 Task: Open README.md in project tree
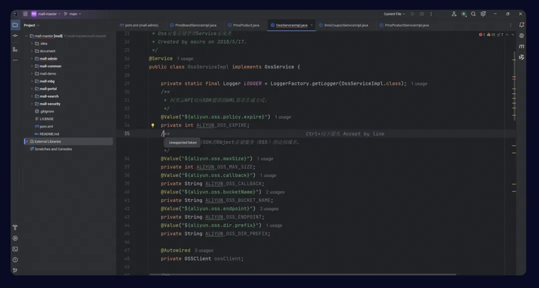[x=49, y=134]
